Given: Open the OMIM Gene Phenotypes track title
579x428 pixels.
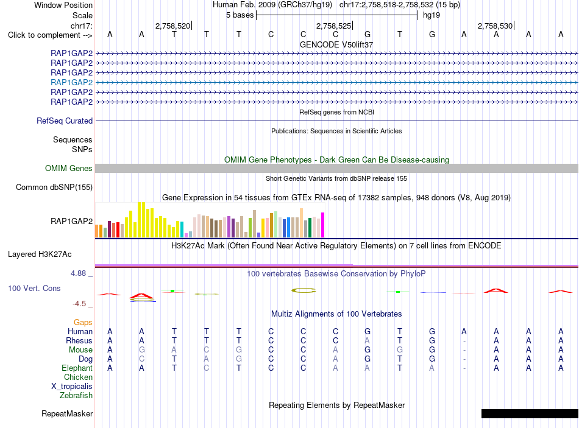Looking at the screenshot, I should click(x=336, y=160).
